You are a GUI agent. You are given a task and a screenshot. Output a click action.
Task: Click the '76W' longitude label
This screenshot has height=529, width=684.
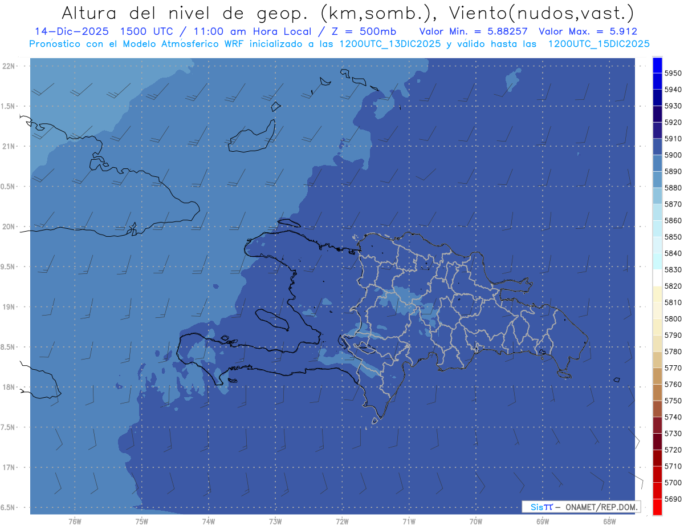(x=75, y=522)
